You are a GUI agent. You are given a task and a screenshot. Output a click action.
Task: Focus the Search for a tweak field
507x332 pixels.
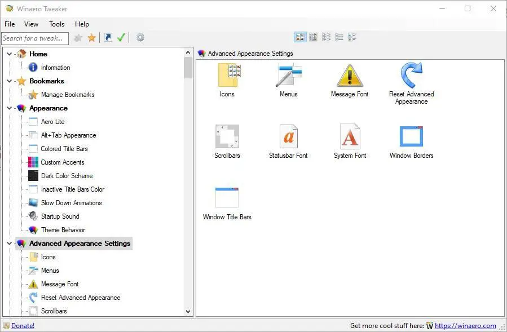pos(35,38)
